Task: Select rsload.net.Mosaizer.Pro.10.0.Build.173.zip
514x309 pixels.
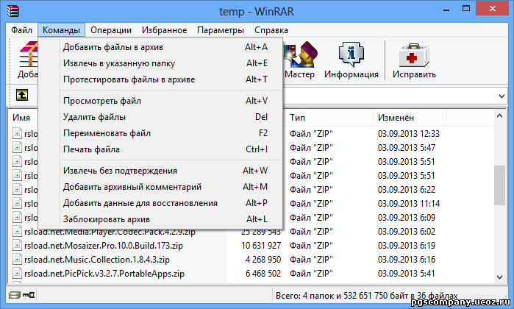Action: pyautogui.click(x=104, y=246)
